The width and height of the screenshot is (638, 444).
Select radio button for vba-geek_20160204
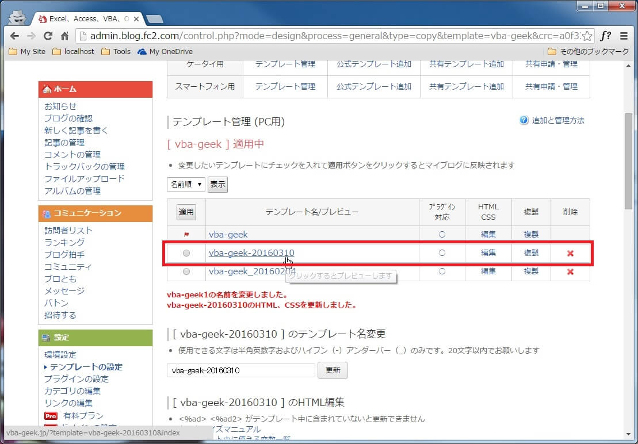click(x=186, y=271)
